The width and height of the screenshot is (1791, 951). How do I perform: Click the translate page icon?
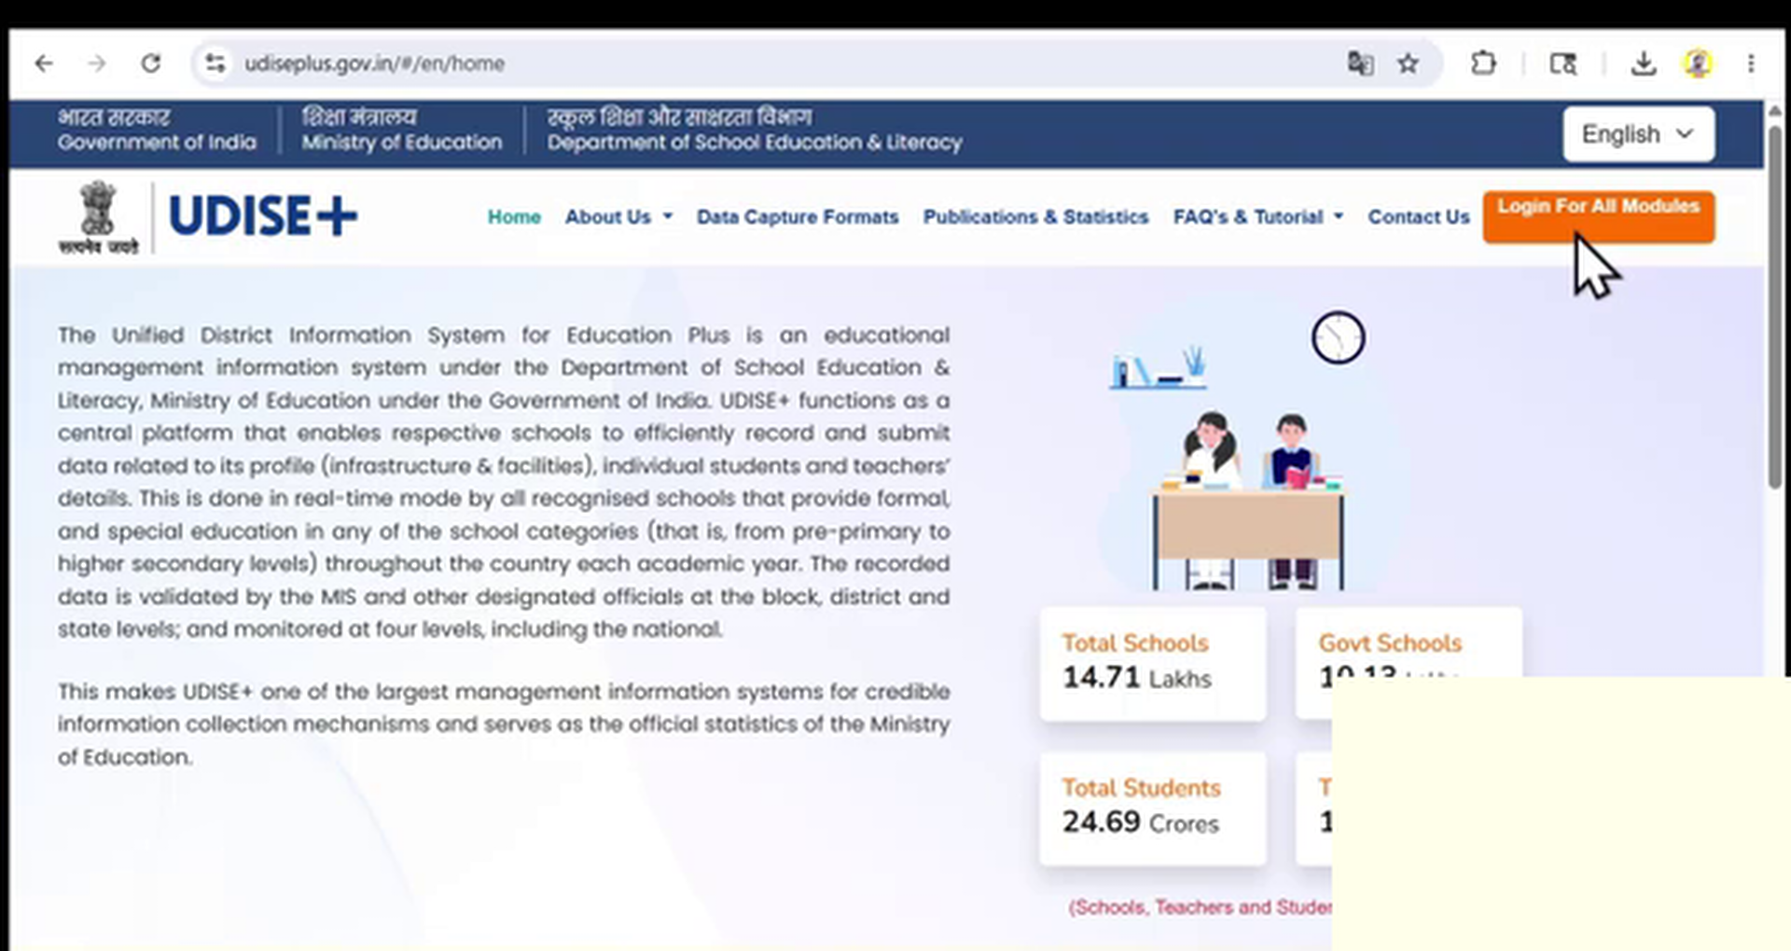pos(1360,63)
